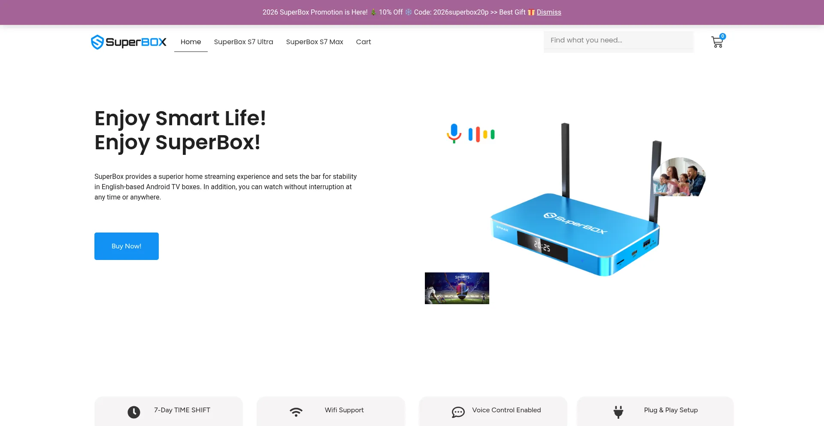Click the SuperBox logo

128,42
